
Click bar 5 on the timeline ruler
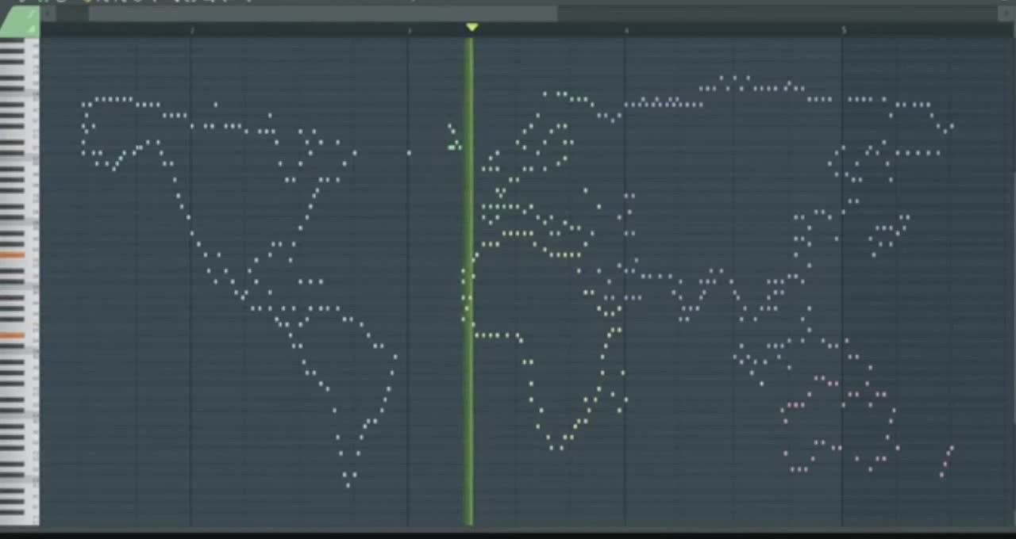[844, 31]
